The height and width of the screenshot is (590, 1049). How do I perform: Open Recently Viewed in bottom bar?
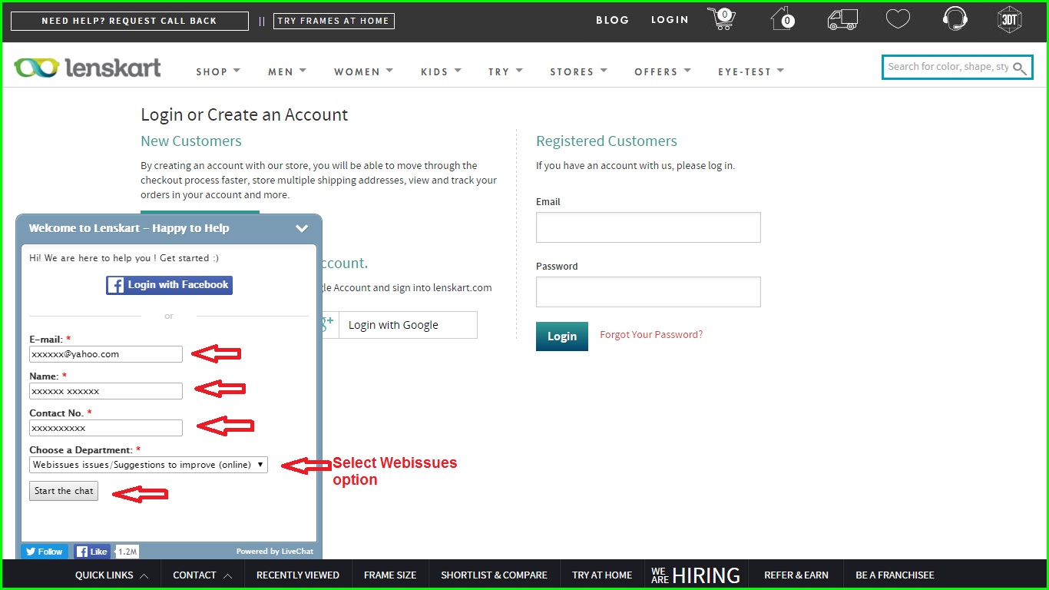pos(298,575)
